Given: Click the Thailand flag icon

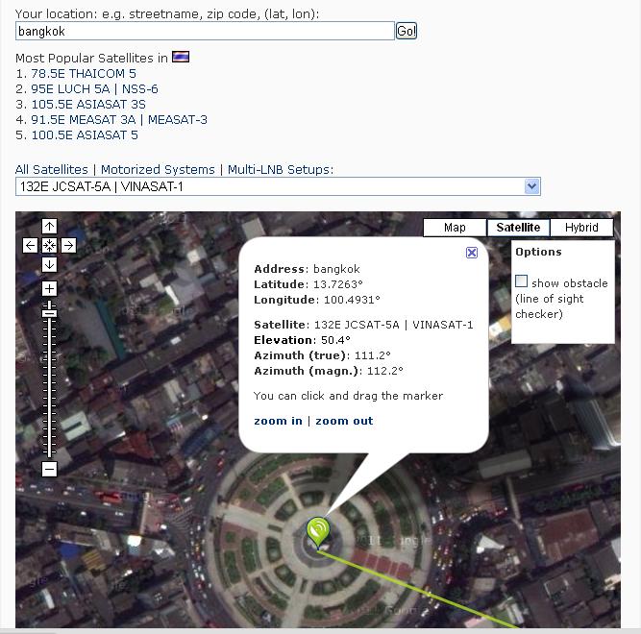Looking at the screenshot, I should [181, 57].
